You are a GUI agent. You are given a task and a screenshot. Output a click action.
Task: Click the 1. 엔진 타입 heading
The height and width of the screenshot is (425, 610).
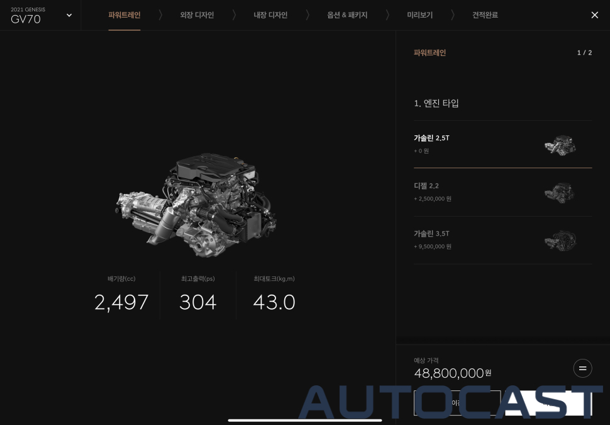point(436,103)
